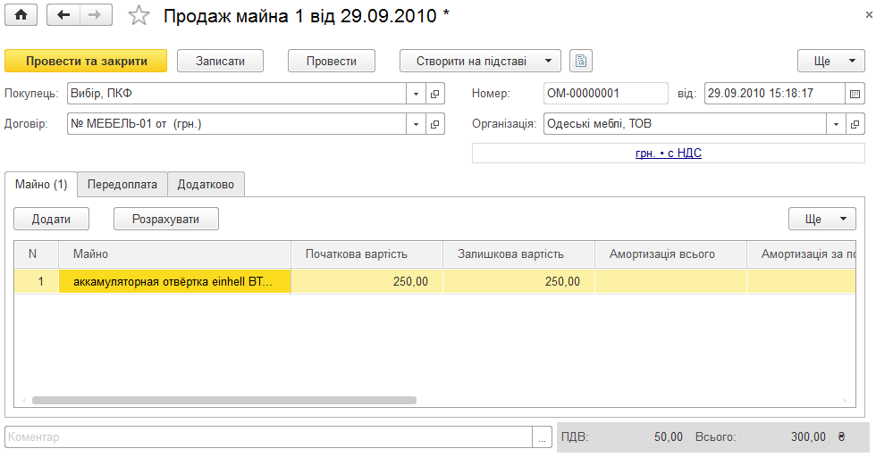This screenshot has height=457, width=876.
Task: Click the Номер field ОМ-00000001
Action: pyautogui.click(x=606, y=94)
